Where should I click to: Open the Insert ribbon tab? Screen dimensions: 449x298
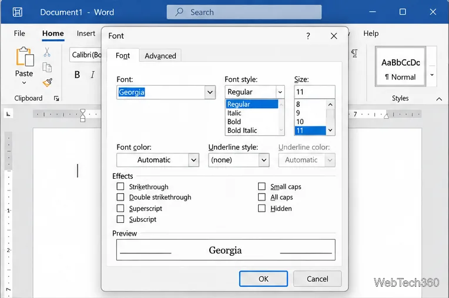point(86,34)
